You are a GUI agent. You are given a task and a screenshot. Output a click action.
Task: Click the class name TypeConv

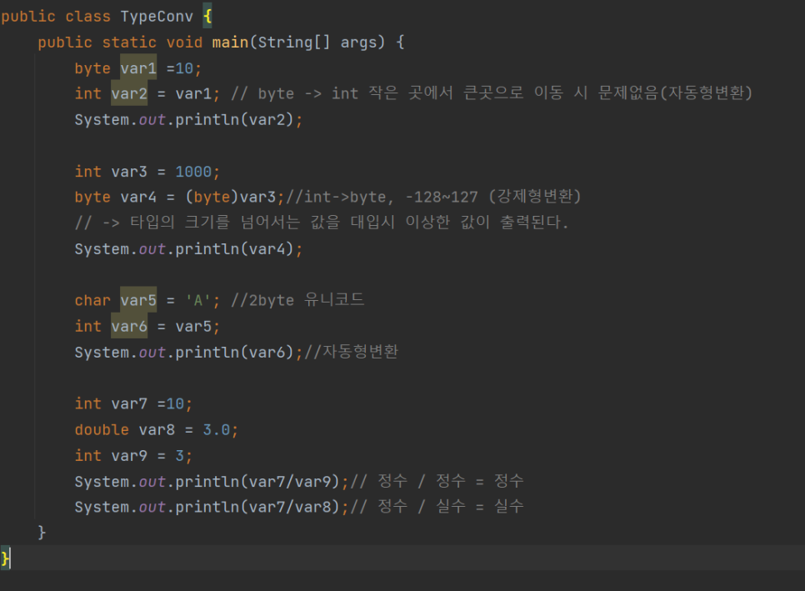tap(157, 17)
